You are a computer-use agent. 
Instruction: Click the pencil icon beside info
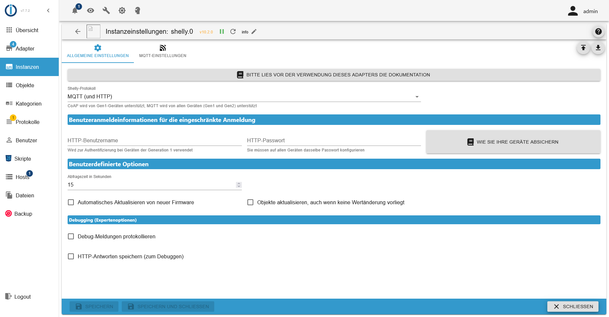coord(254,31)
